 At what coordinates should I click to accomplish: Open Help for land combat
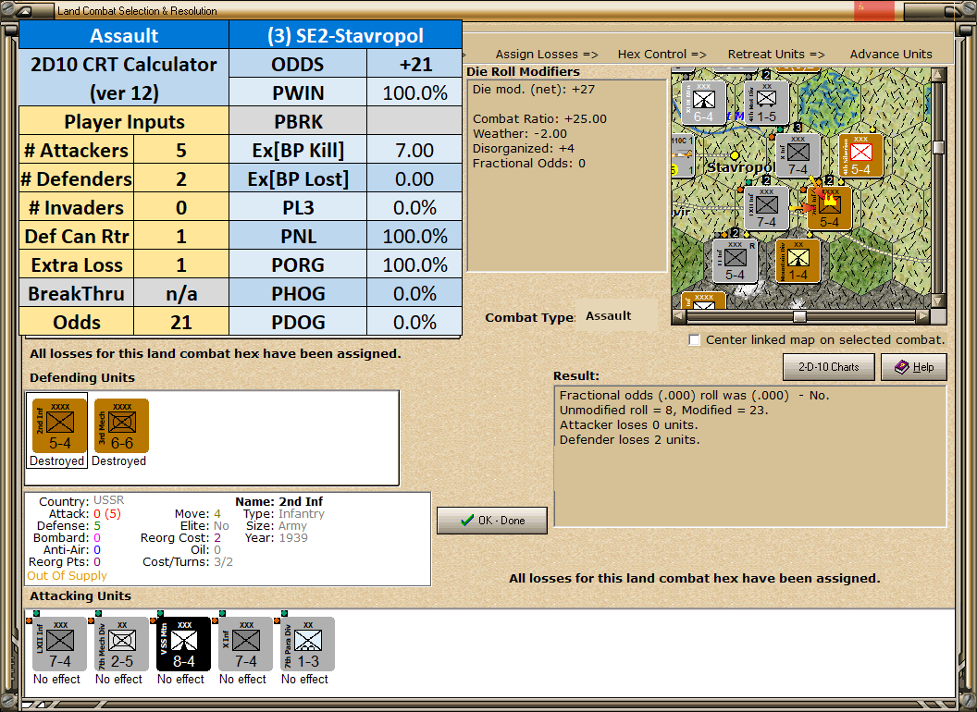tap(914, 367)
